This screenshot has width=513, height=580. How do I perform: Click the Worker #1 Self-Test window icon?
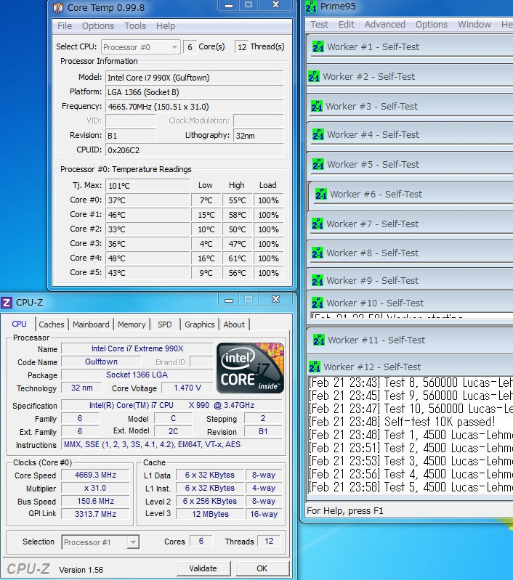(318, 46)
